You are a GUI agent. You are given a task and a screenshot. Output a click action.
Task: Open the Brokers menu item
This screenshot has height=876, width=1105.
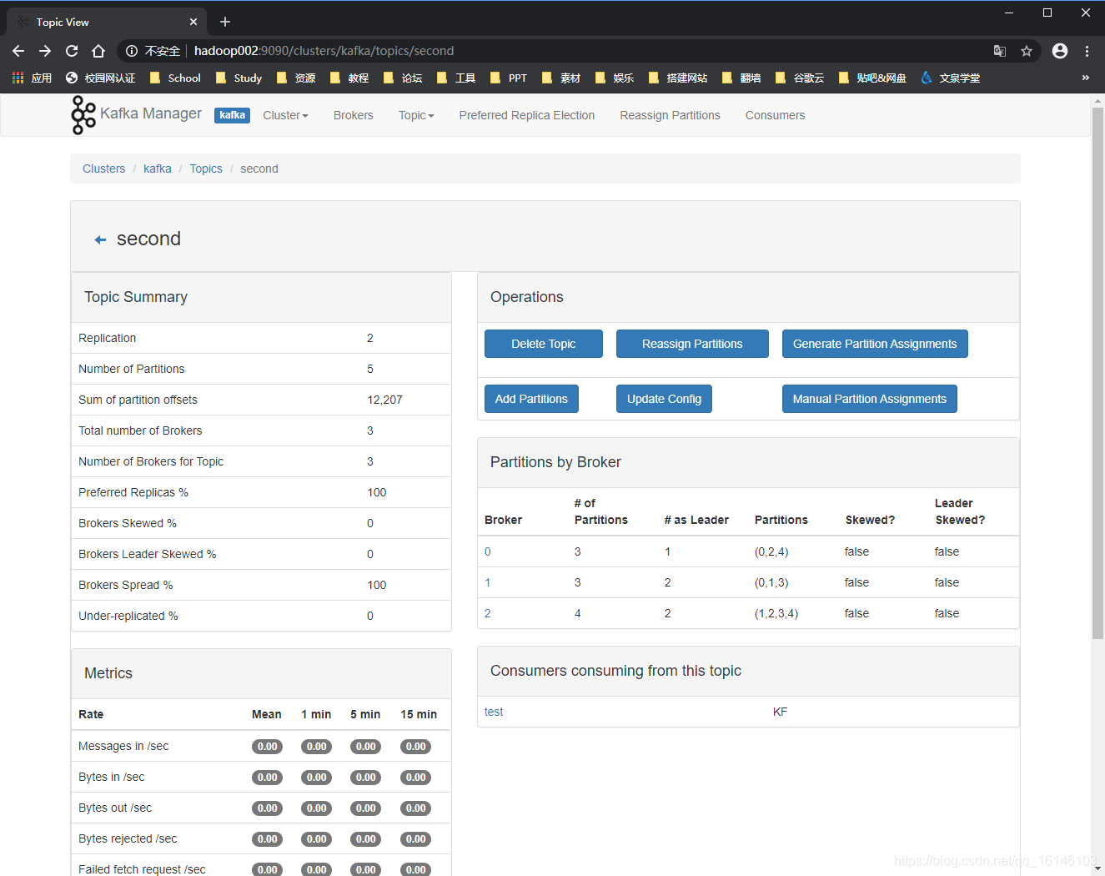(x=354, y=115)
